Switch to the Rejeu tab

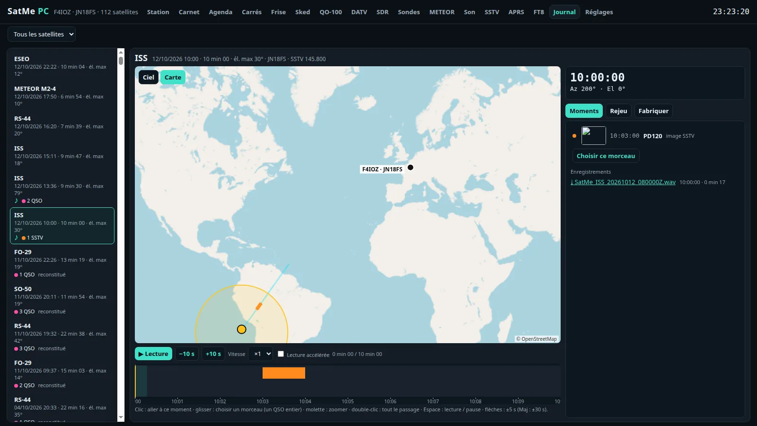[618, 111]
